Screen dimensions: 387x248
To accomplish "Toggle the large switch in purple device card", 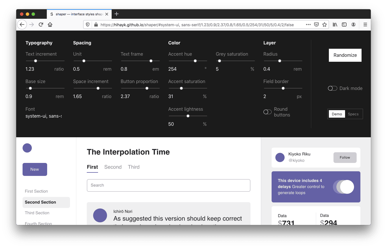I will (x=344, y=187).
